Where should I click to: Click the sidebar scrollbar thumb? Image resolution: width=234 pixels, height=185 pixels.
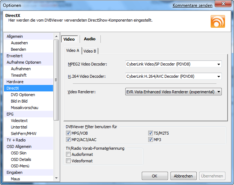pyautogui.click(x=56, y=80)
